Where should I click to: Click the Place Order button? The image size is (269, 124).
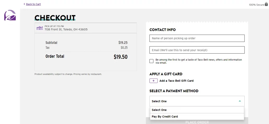click(197, 122)
